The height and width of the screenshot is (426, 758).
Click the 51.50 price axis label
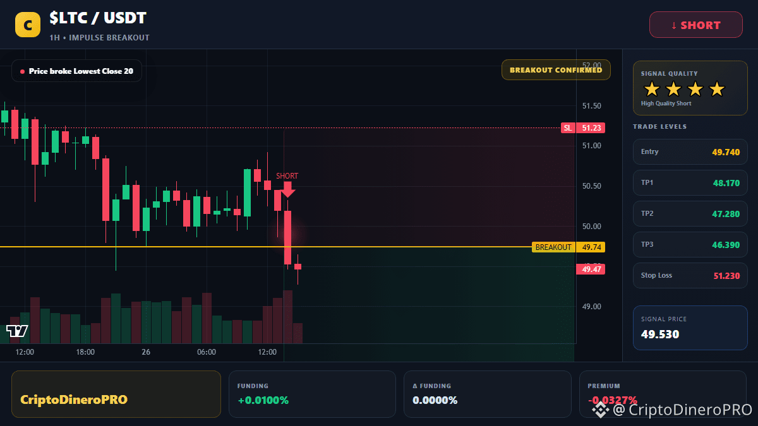pos(592,106)
